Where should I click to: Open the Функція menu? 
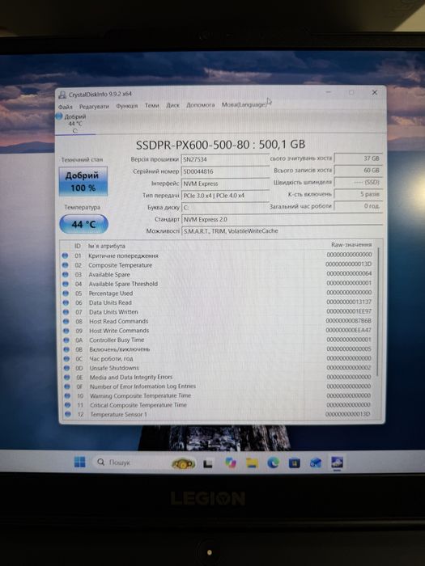click(127, 106)
